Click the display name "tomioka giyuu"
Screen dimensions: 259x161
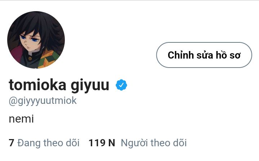click(59, 85)
